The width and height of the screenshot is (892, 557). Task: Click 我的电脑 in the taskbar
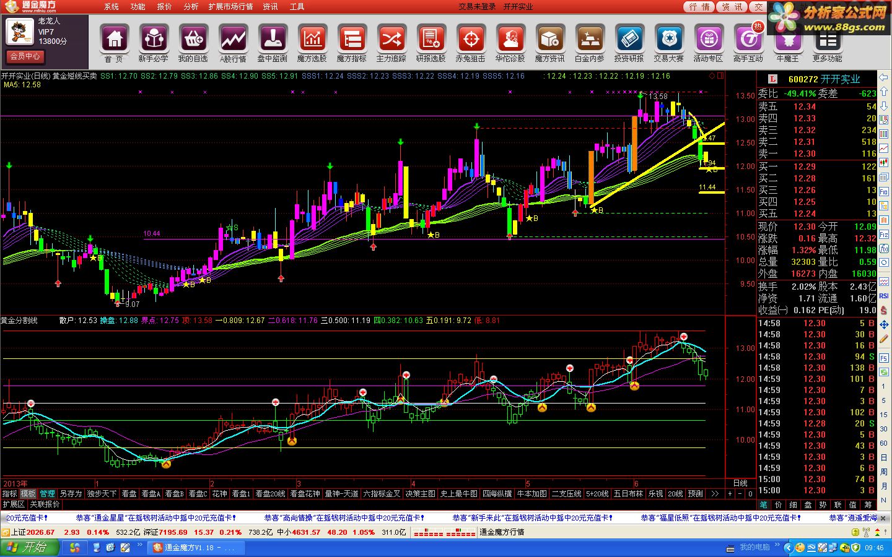coord(754,547)
